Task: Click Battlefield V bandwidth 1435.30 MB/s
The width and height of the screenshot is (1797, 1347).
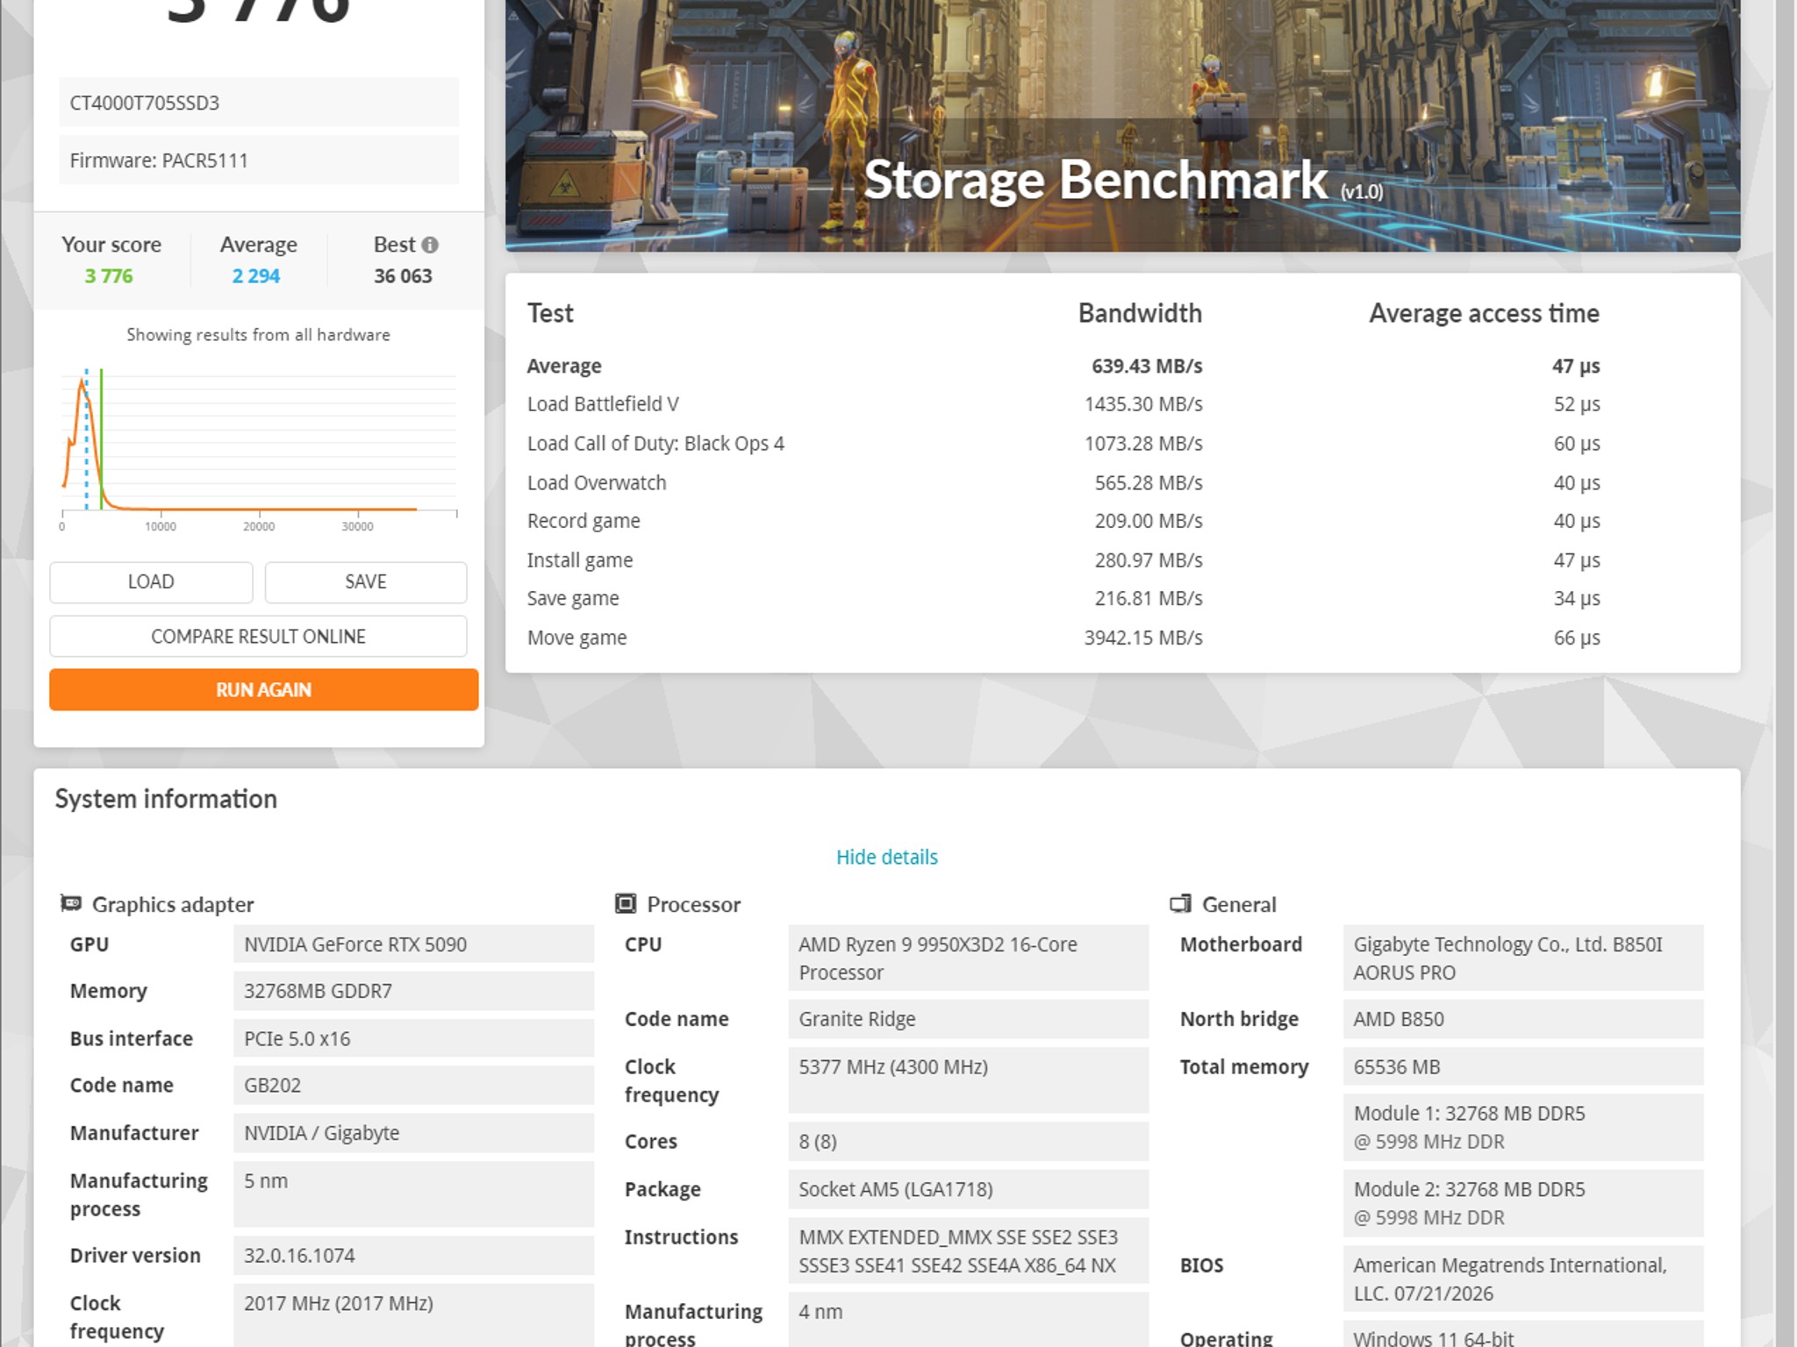Action: pos(1143,404)
